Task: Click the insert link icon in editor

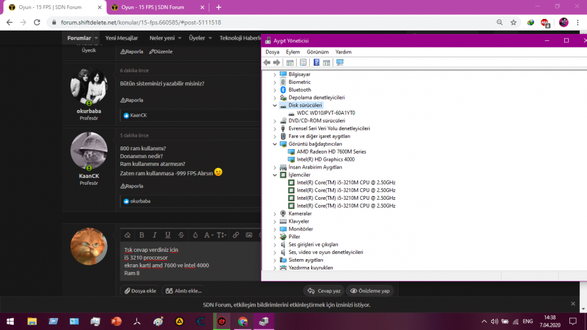Action: (x=236, y=235)
